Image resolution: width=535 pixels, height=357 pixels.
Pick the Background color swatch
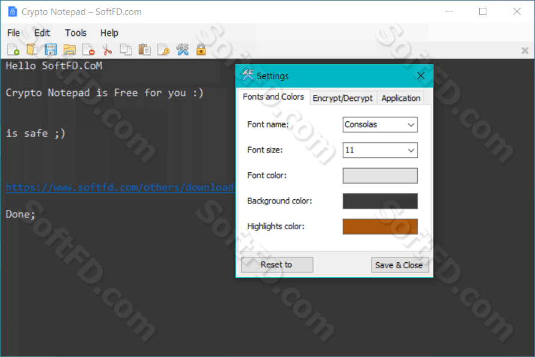[380, 201]
